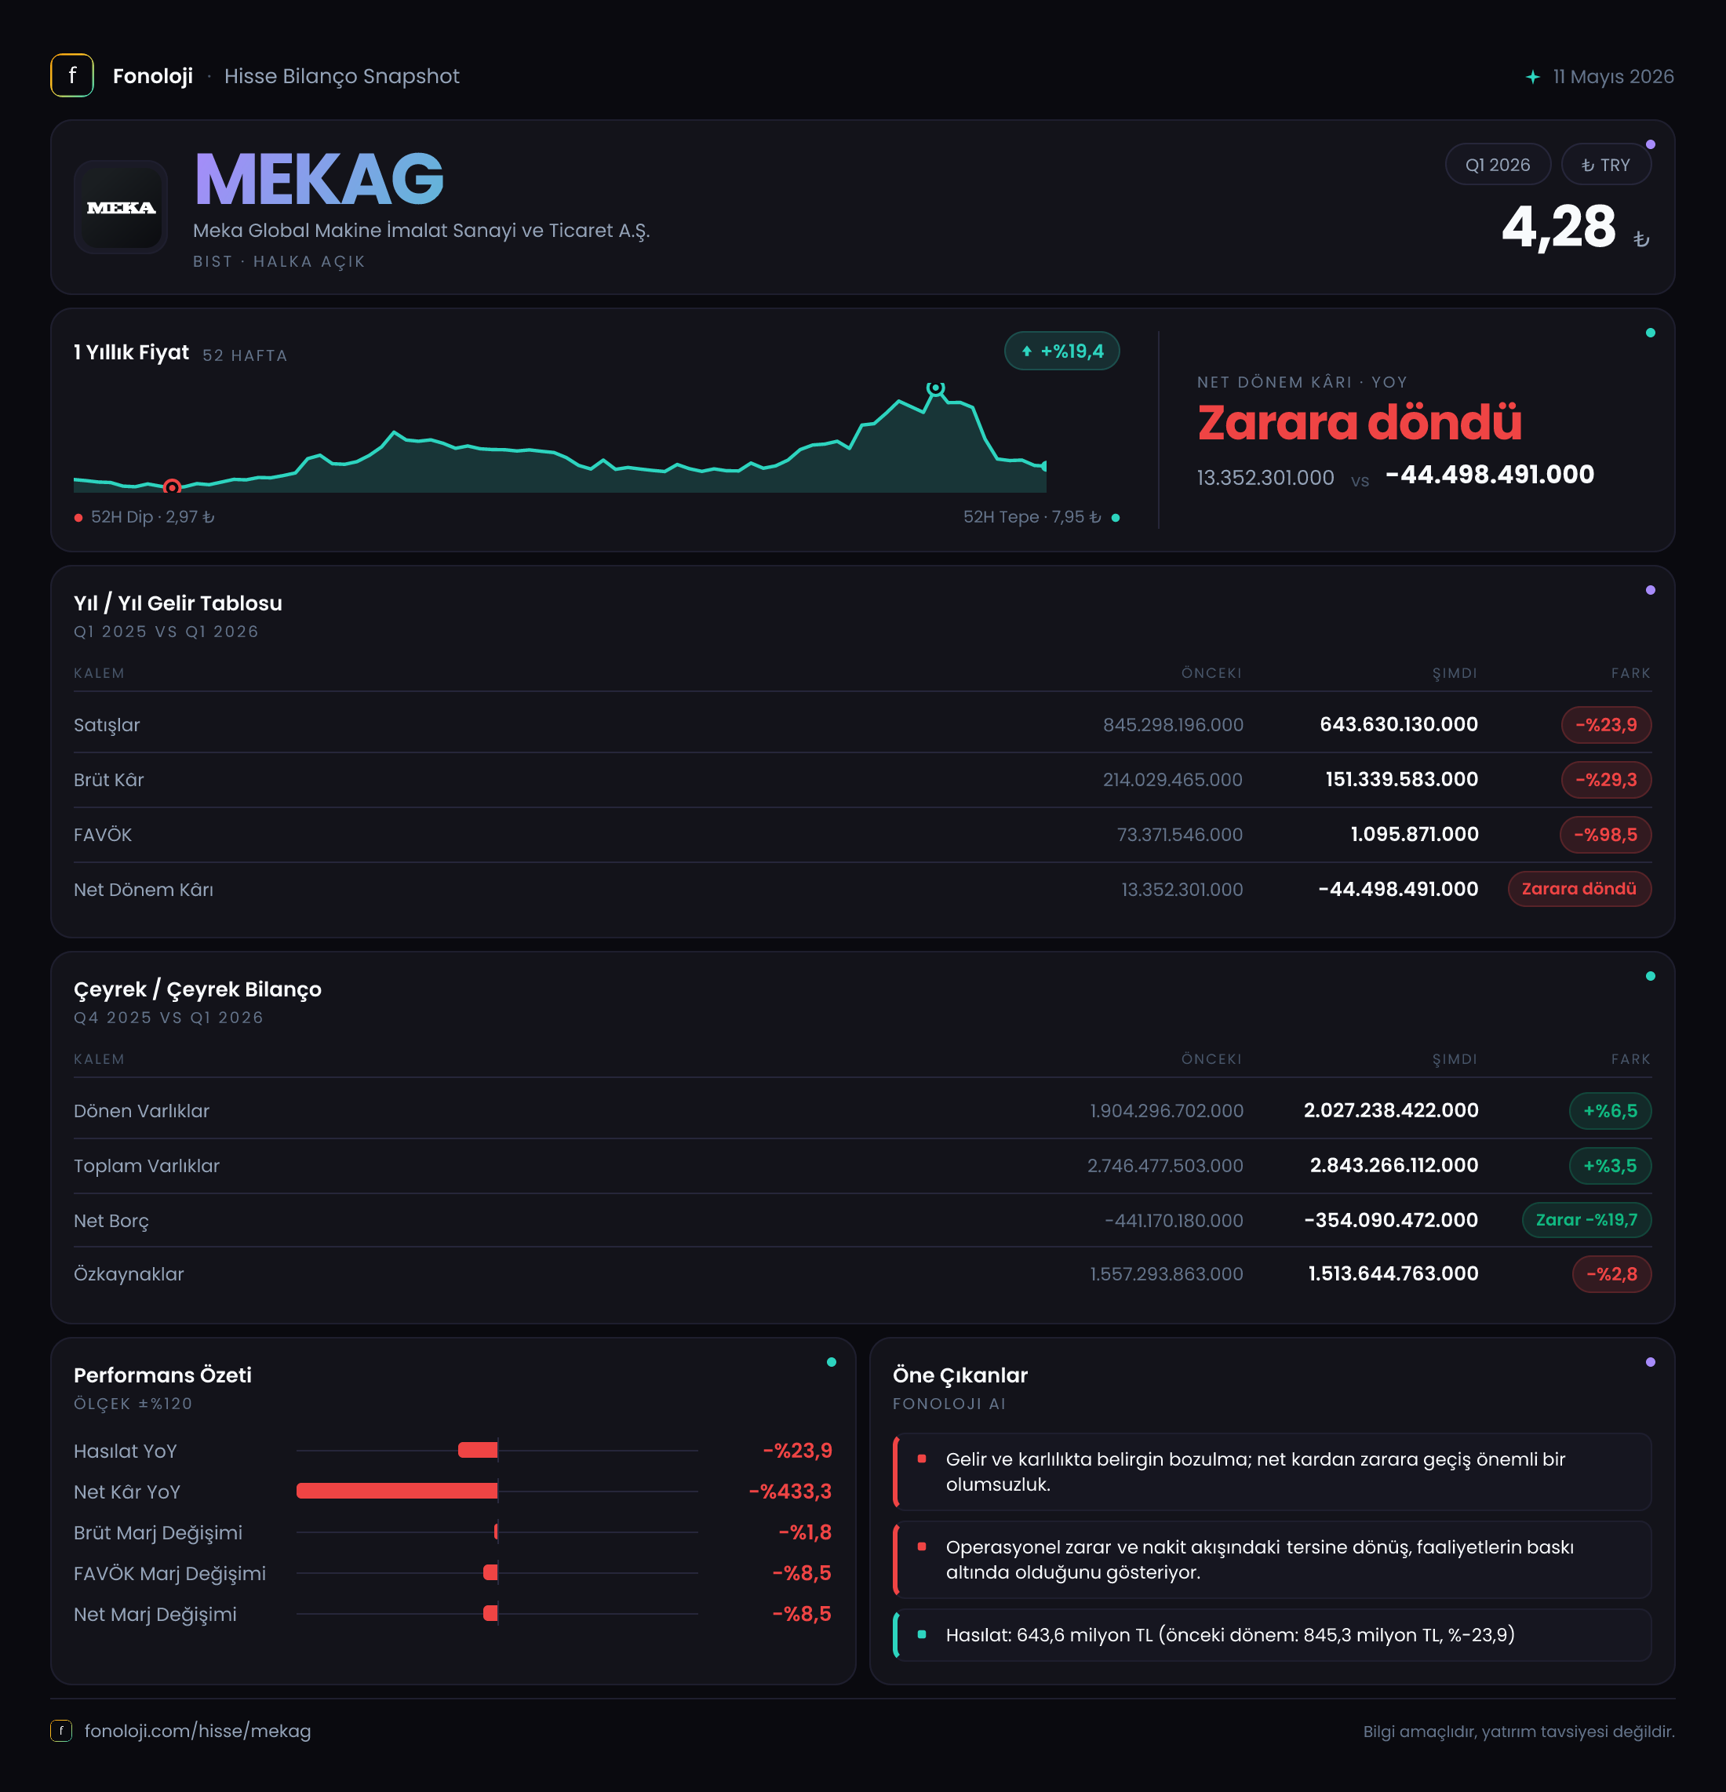Click the +%19,4 yearly change badge
This screenshot has height=1792, width=1726.
coord(1062,351)
